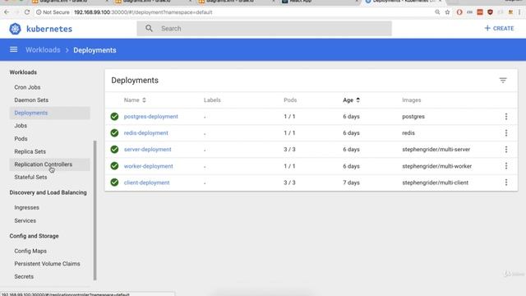Open the postgres-deployment link

pyautogui.click(x=151, y=117)
